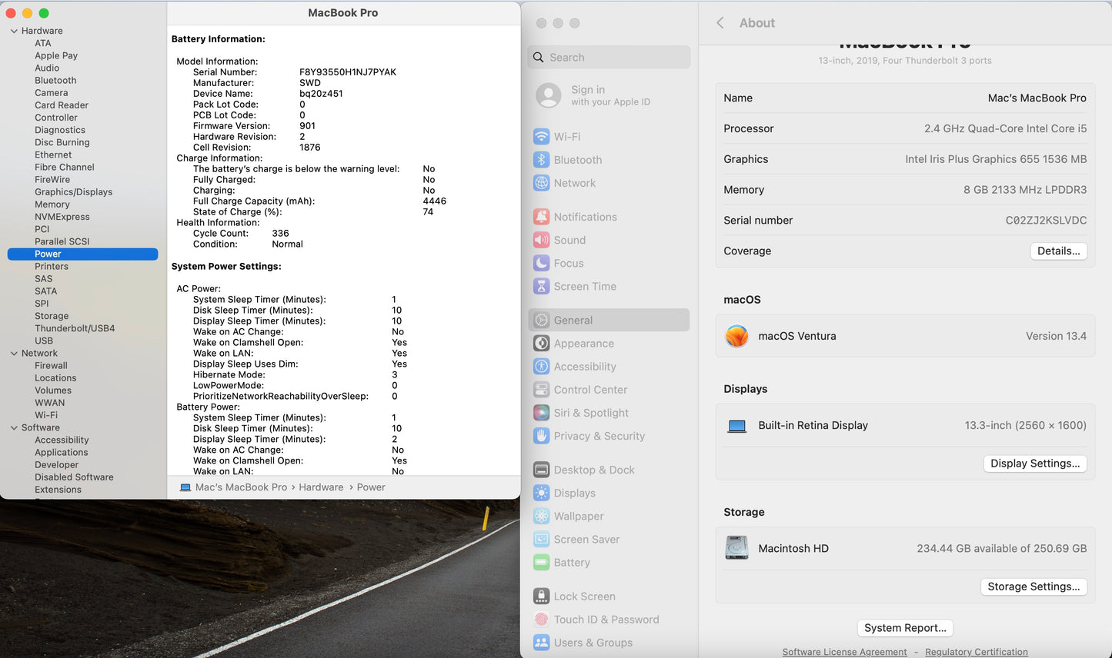This screenshot has height=658, width=1112.
Task: Collapse the Hardware section in System Information
Action: tap(13, 31)
